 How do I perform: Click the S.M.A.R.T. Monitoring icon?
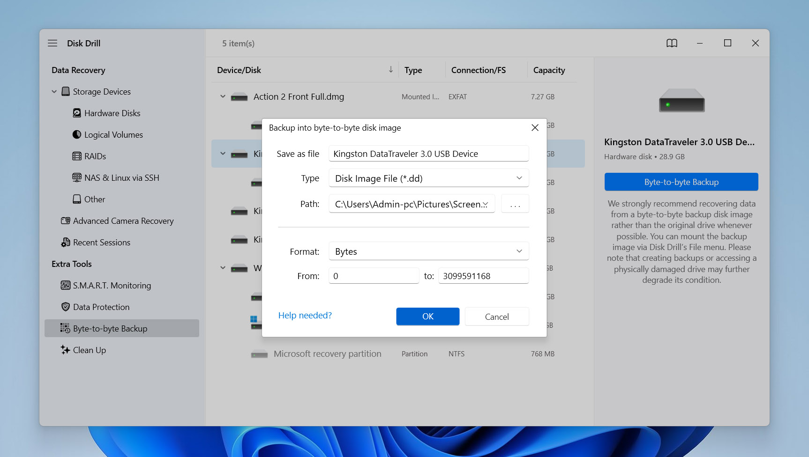pyautogui.click(x=66, y=285)
